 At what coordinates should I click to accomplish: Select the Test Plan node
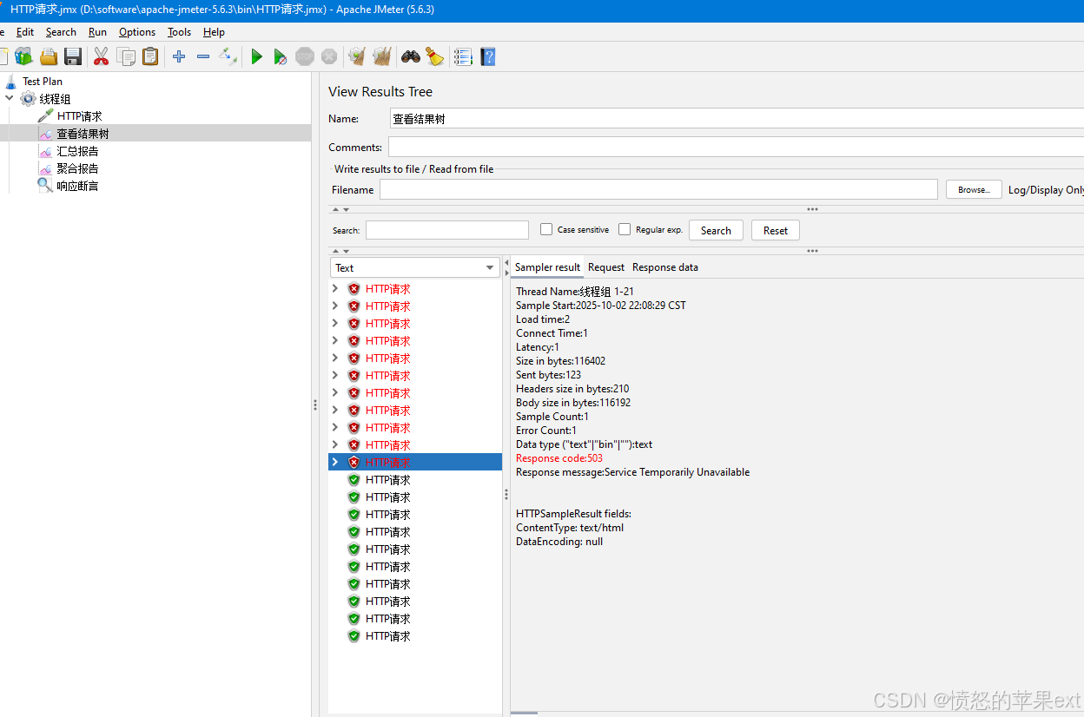(43, 82)
